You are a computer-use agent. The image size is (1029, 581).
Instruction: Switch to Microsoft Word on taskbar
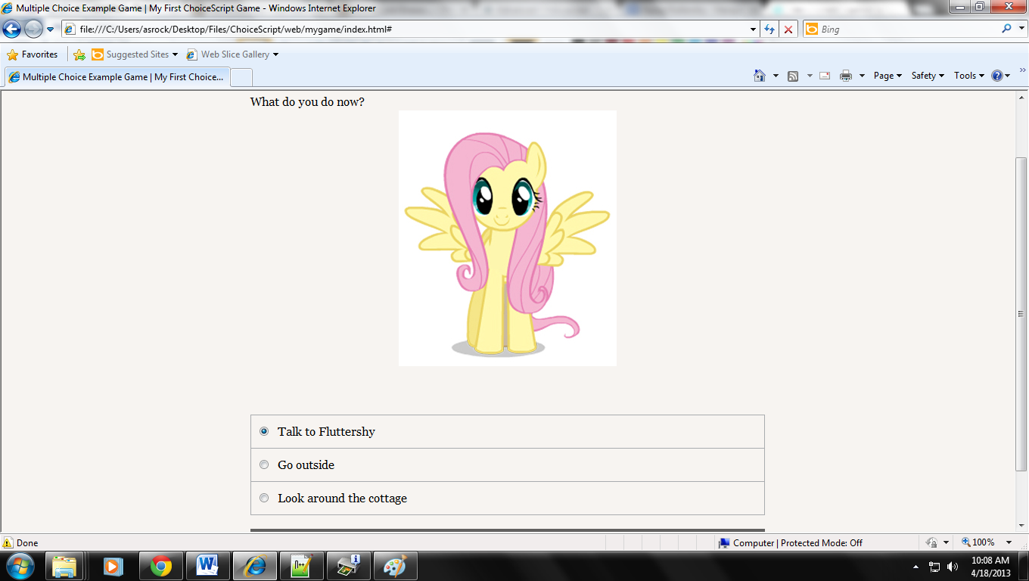tap(207, 566)
